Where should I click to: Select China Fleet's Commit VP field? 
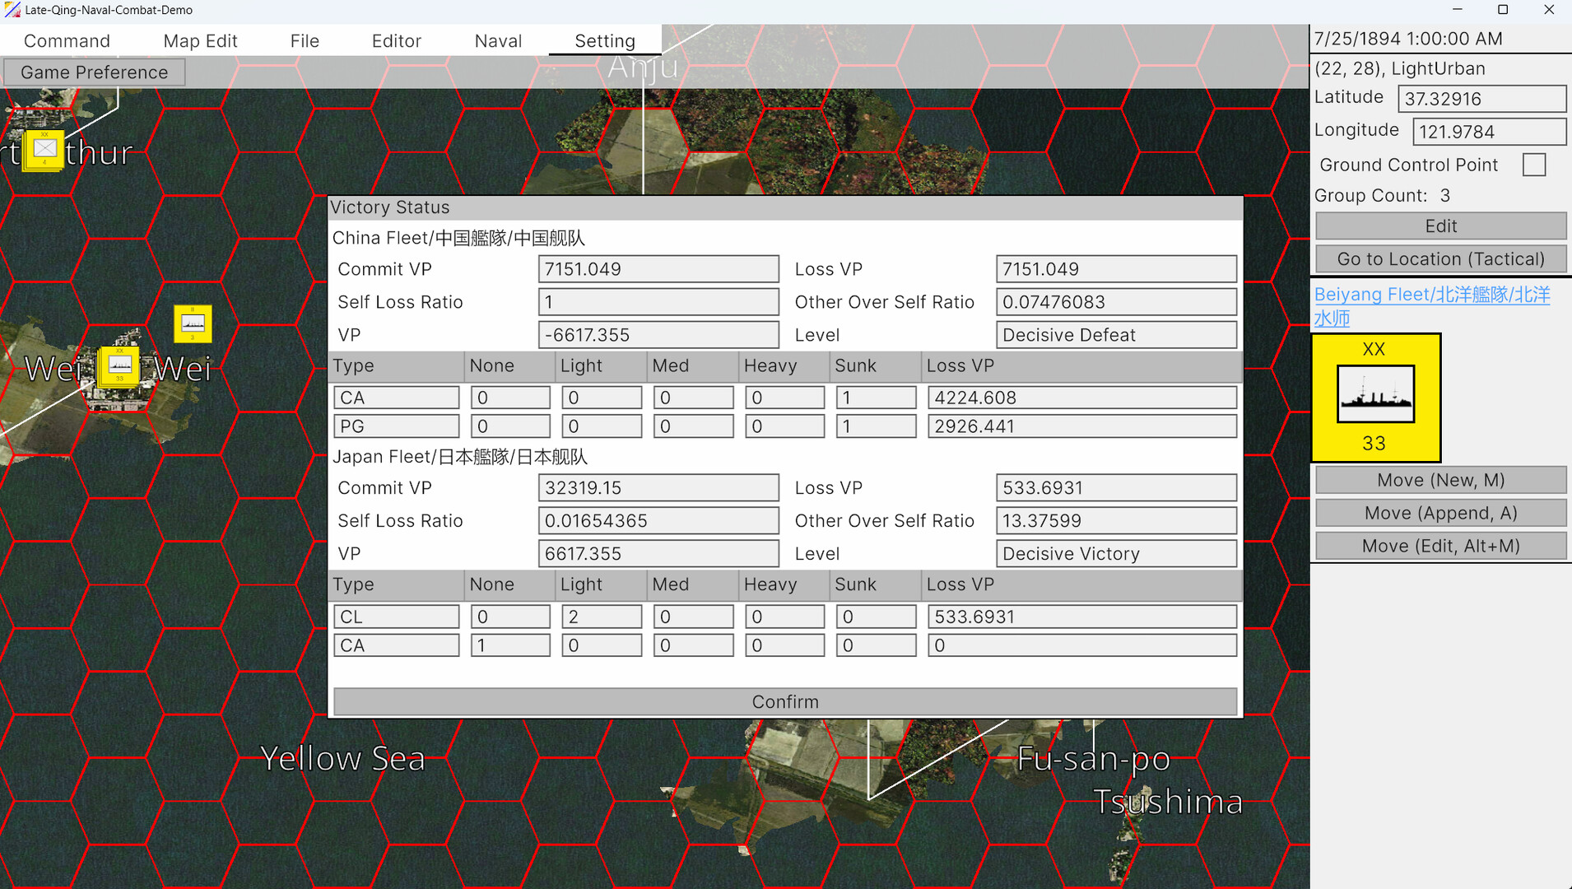[658, 268]
